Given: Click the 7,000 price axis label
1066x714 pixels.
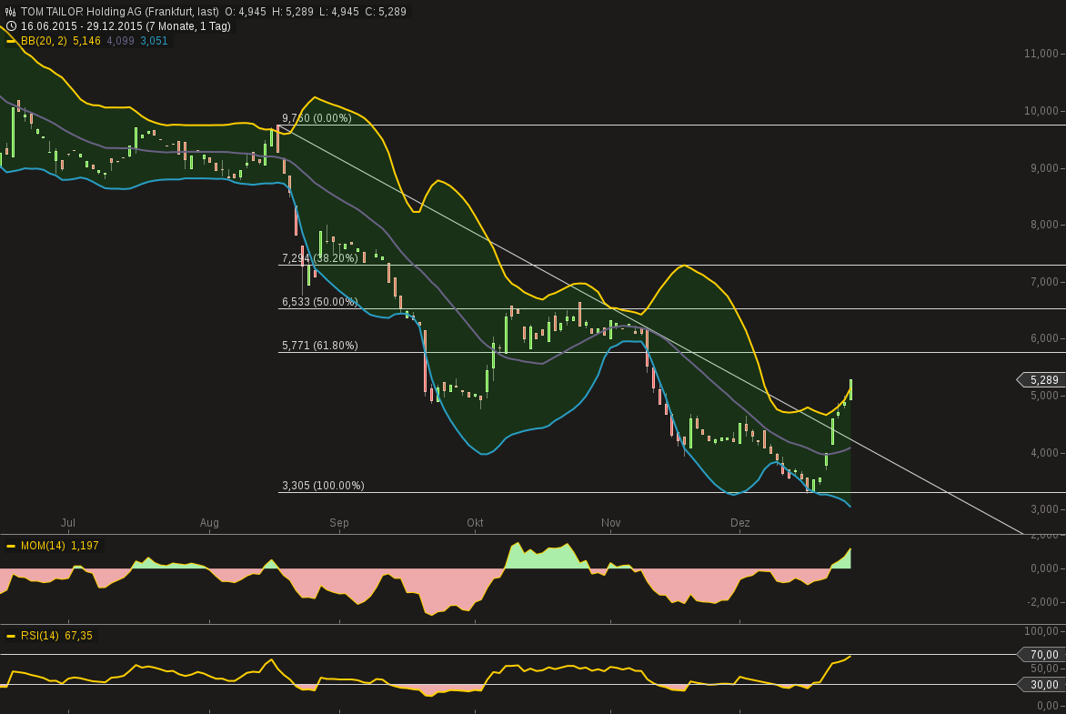Looking at the screenshot, I should click(1044, 282).
